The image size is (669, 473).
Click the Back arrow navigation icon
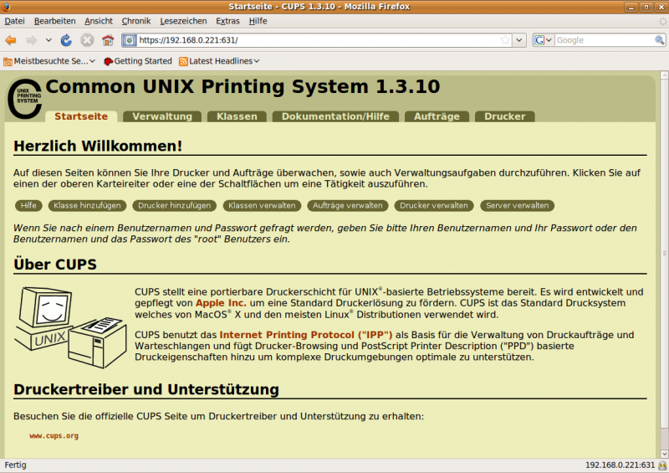click(x=11, y=40)
